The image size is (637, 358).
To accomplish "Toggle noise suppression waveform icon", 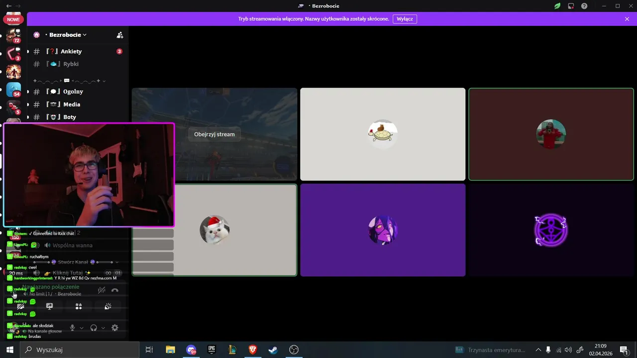I will click(102, 290).
